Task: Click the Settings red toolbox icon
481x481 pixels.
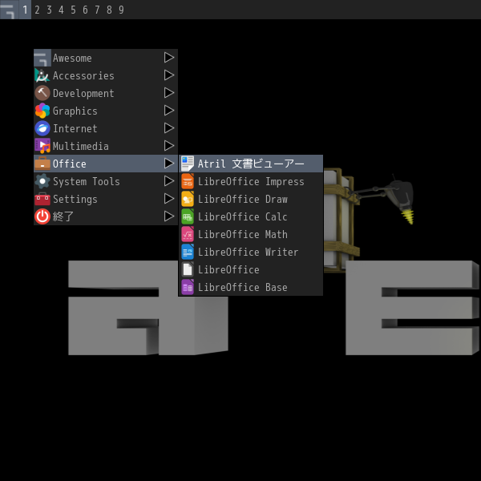Action: (x=42, y=199)
